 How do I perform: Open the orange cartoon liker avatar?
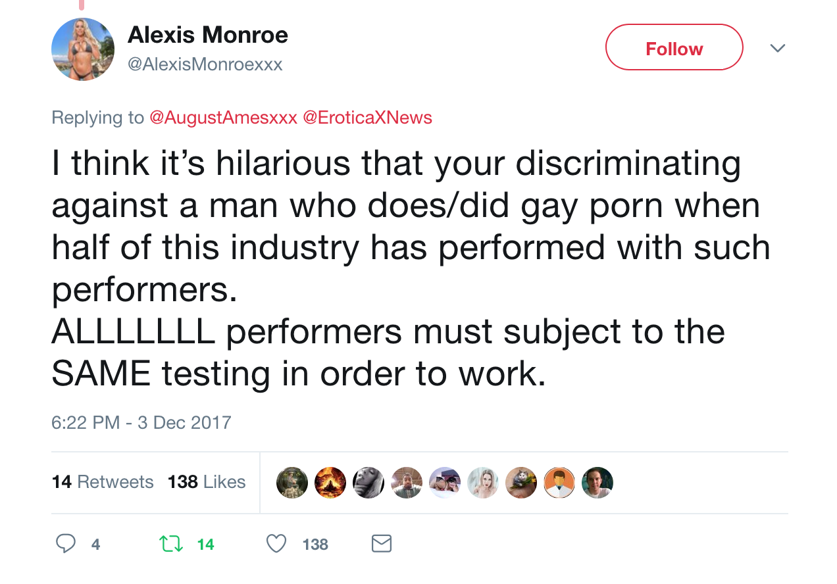coord(559,483)
